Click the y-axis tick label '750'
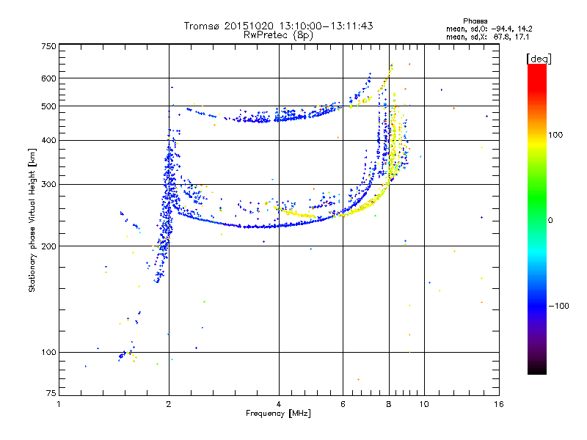 pos(49,46)
